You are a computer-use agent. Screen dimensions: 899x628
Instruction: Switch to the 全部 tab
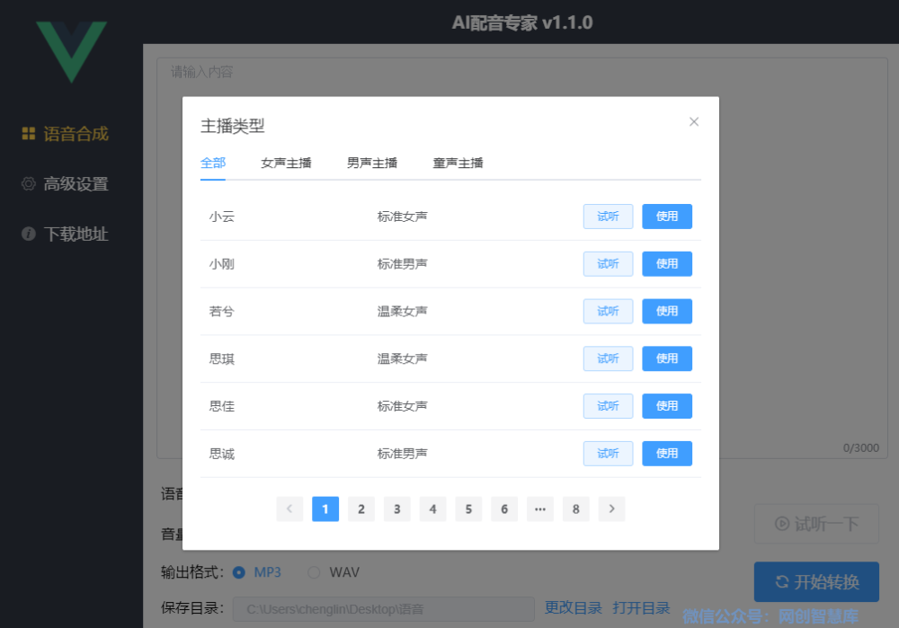(x=213, y=163)
